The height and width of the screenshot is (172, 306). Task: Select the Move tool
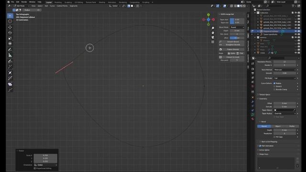(x=10, y=27)
